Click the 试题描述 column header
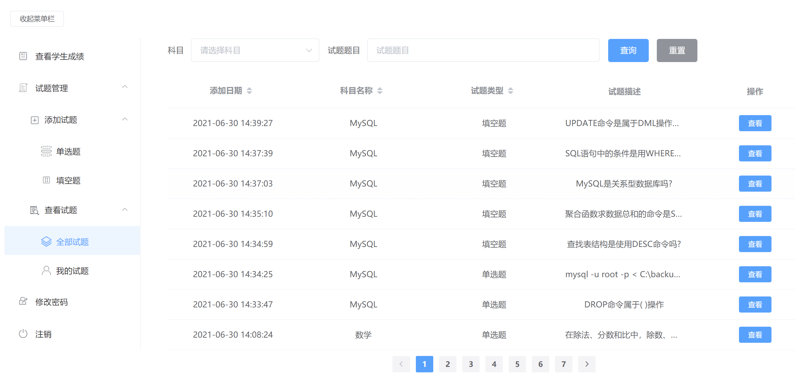795x382 pixels. click(624, 92)
